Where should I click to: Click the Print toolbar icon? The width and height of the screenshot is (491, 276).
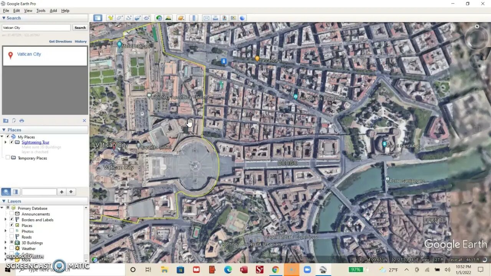click(x=215, y=18)
